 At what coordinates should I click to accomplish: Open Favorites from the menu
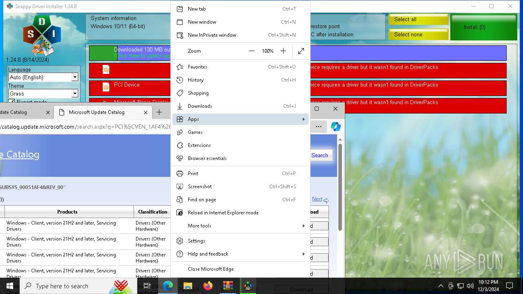tap(240, 67)
